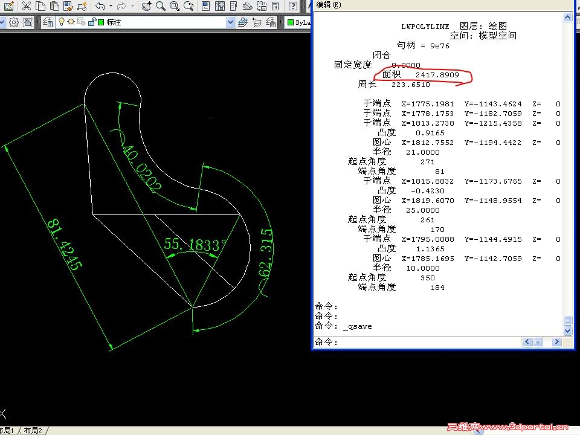
Task: Click the Paste clipboard icon
Action: [54, 5]
